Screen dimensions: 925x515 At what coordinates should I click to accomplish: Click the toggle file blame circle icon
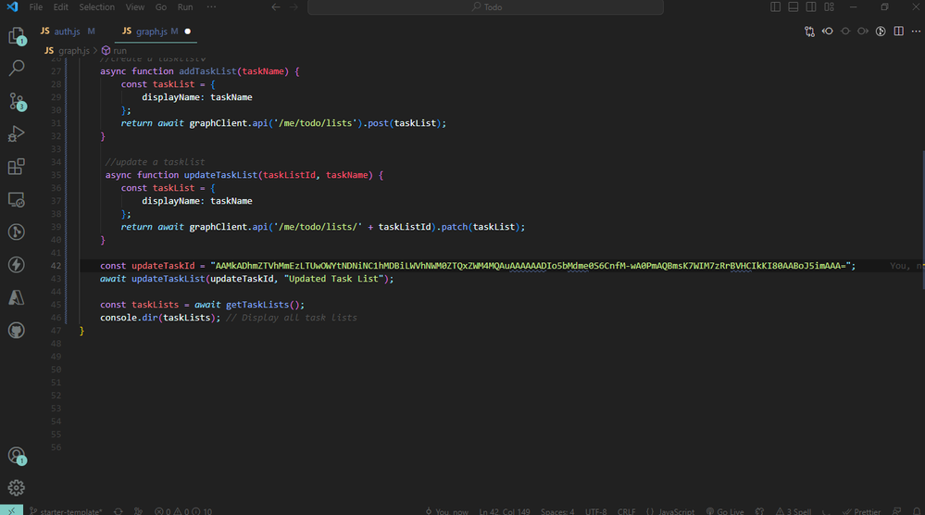[x=845, y=31]
